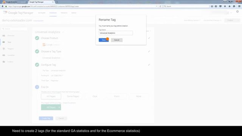
Task: Click the Fire On step circle
Action: coord(37,87)
